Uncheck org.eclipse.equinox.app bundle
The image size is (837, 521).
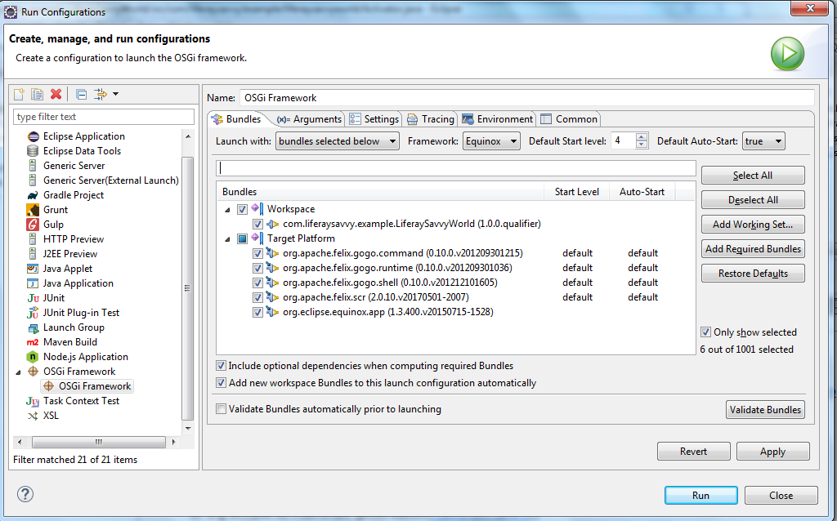tap(257, 312)
